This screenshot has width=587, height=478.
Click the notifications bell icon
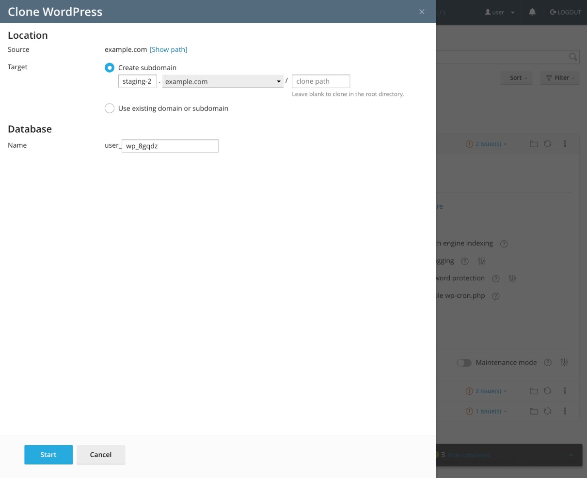coord(533,12)
